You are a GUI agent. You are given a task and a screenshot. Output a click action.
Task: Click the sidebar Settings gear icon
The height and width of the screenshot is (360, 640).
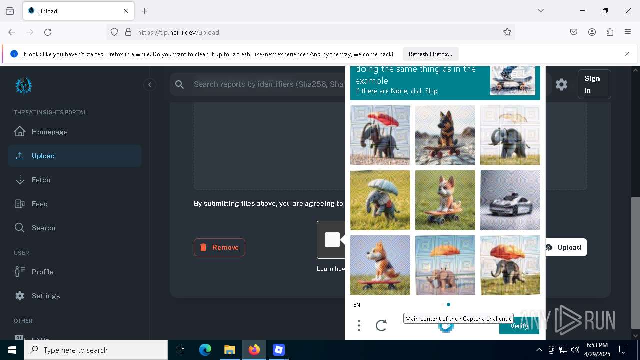click(20, 296)
